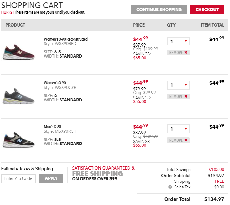Open quantity dropdown for Women's X-90 Reconstructed
This screenshot has height=205, width=230.
178,41
